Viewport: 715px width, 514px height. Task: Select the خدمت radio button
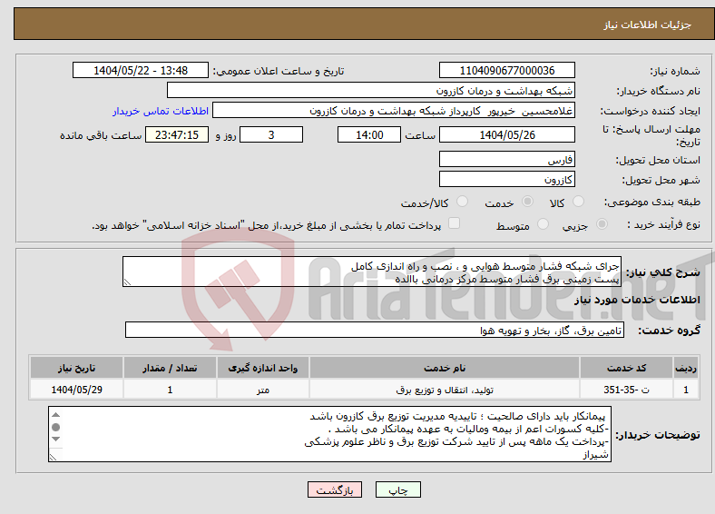click(x=527, y=202)
